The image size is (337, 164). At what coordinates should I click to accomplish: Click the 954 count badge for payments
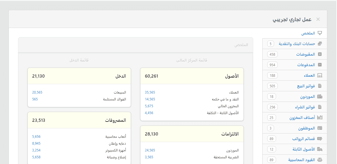pos(272,65)
